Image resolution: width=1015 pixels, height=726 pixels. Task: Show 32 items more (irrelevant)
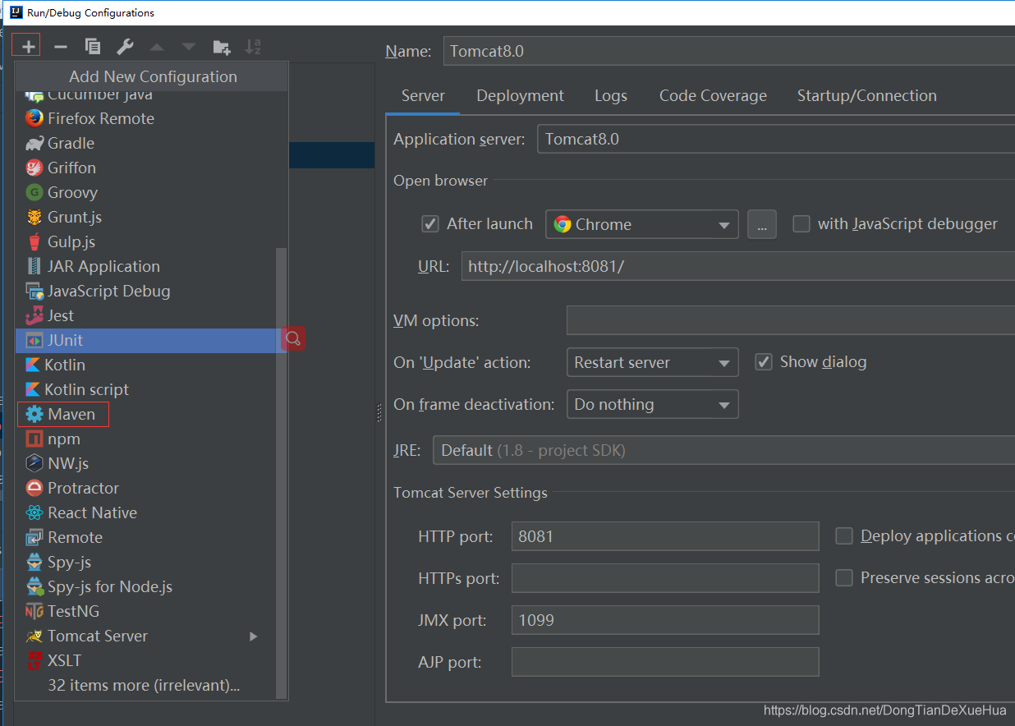pos(145,685)
